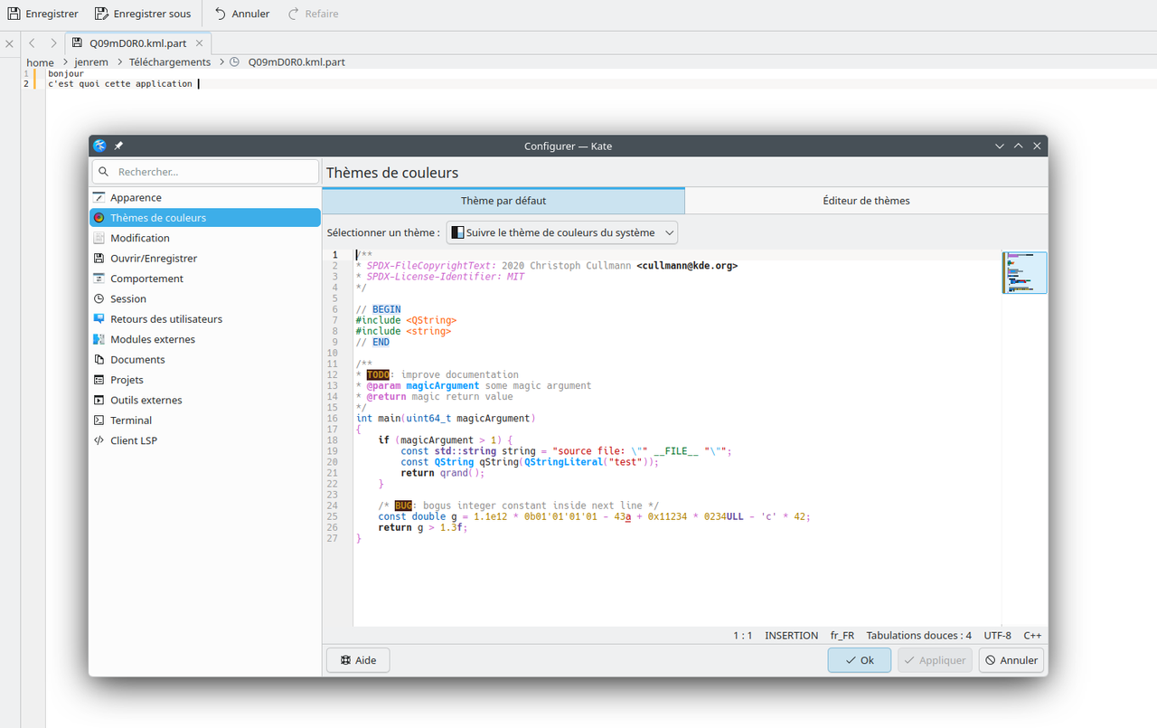Open the Modules externes settings page
The height and width of the screenshot is (728, 1157).
click(205, 339)
